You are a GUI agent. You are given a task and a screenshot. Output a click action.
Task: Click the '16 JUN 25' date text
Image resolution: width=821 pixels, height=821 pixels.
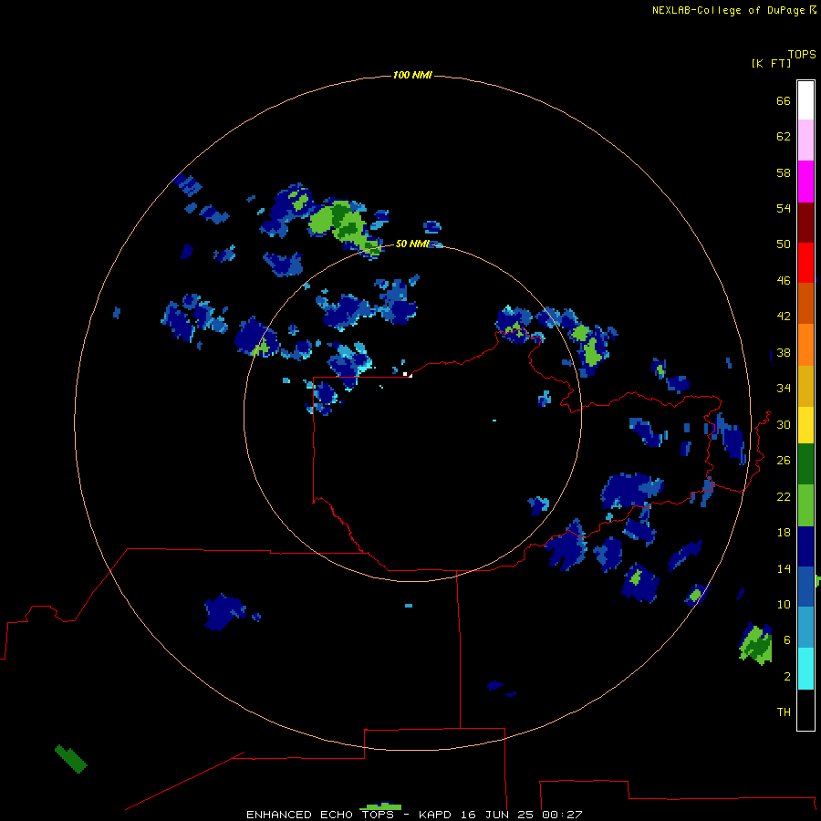pos(499,815)
